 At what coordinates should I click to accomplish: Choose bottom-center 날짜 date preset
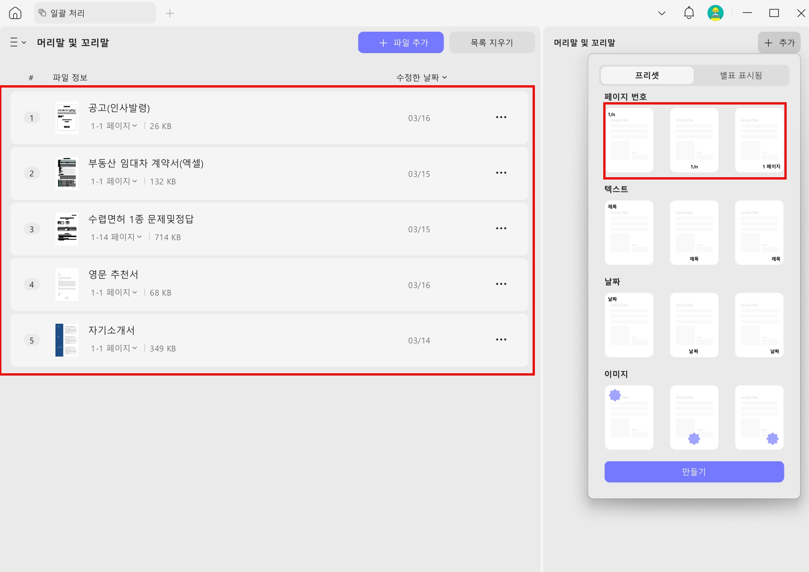(694, 325)
